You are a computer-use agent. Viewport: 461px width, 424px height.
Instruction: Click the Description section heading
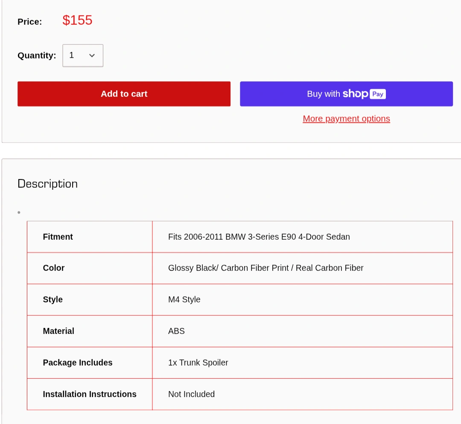(47, 184)
